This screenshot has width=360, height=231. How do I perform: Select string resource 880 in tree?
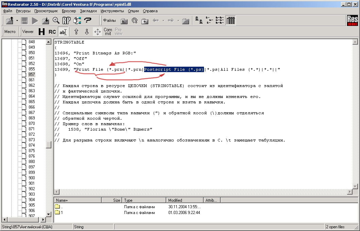pyautogui.click(x=32, y=162)
